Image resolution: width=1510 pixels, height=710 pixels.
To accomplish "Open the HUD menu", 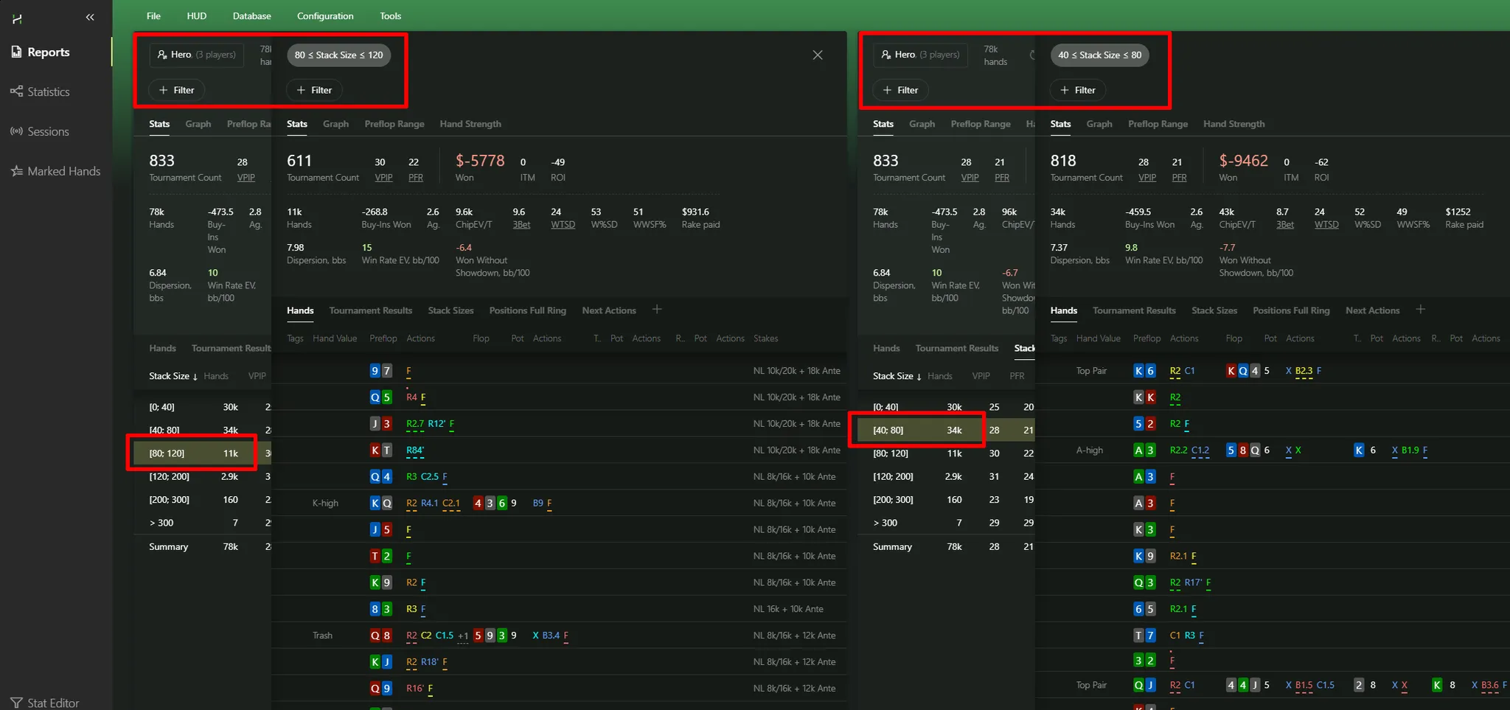I will click(x=196, y=16).
